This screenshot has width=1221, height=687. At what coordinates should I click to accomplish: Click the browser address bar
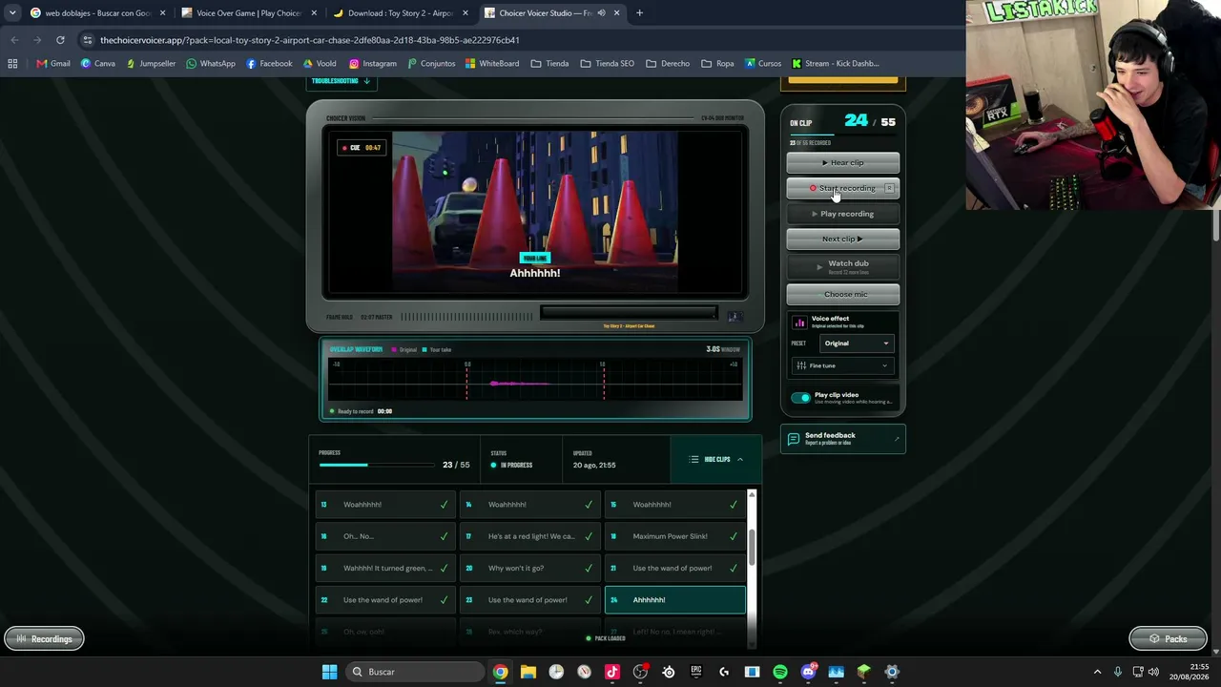515,40
